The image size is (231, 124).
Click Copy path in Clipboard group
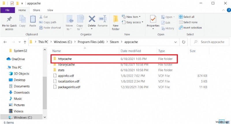coord(48,22)
